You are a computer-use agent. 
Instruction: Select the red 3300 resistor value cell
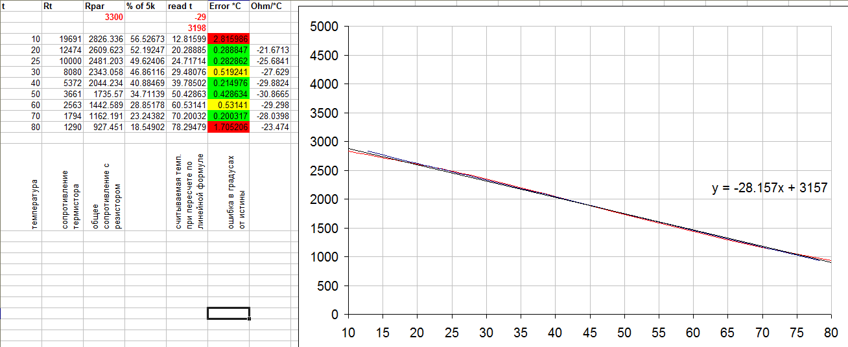104,17
